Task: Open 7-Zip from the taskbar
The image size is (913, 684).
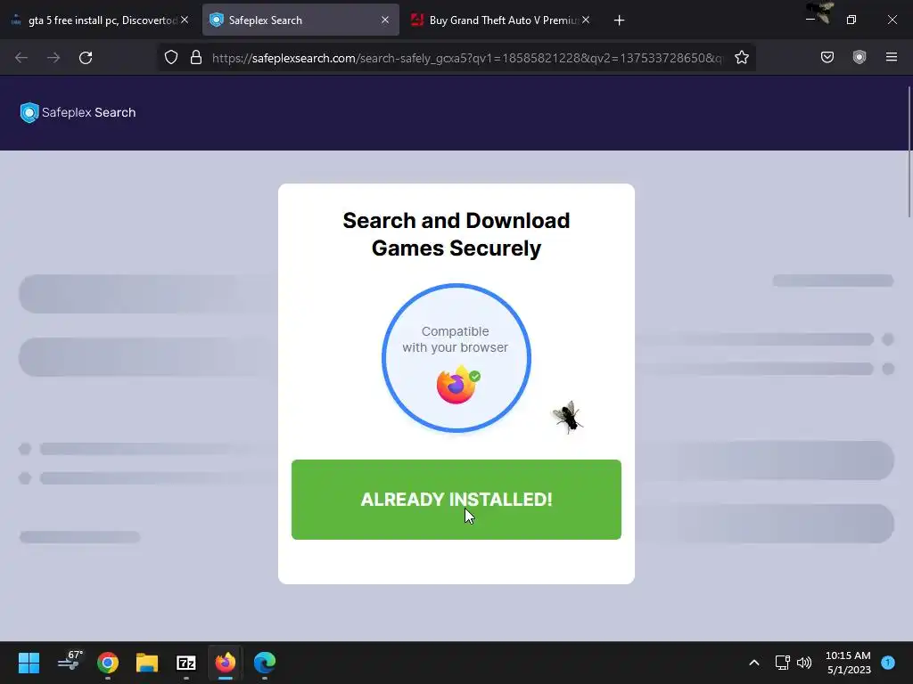Action: tap(186, 663)
